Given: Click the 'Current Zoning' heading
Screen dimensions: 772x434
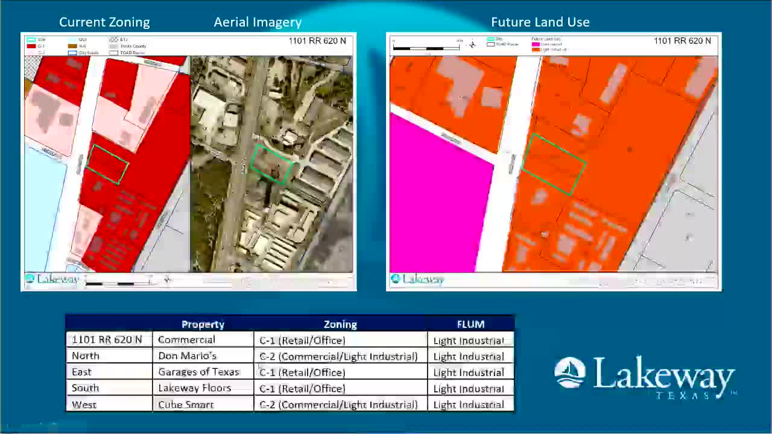Looking at the screenshot, I should tap(104, 22).
